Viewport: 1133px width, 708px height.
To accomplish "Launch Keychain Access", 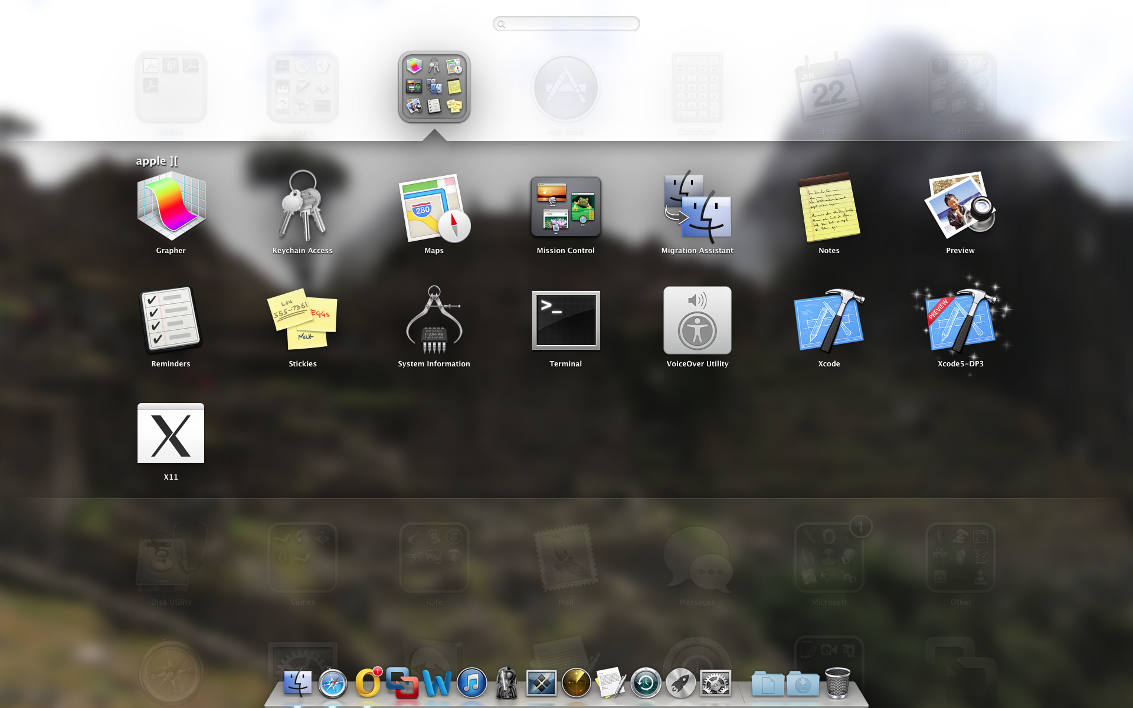I will click(x=303, y=206).
